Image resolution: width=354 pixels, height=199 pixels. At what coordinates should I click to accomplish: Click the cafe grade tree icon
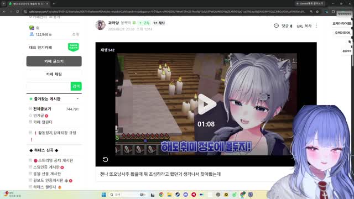32,28
